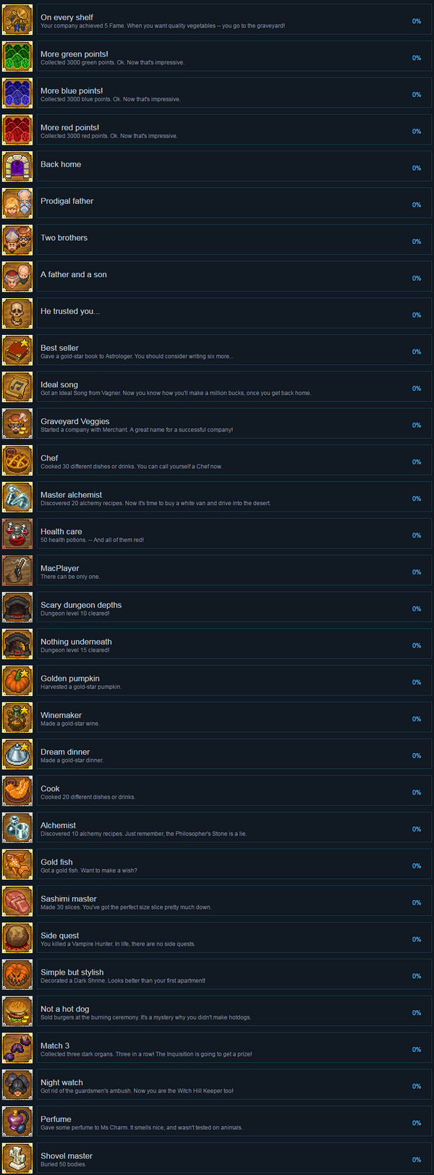Click the Winemaker percentage value
The height and width of the screenshot is (1175, 434).
click(x=417, y=719)
